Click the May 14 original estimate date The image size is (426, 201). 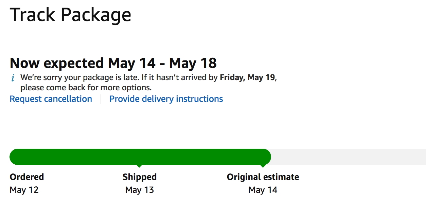click(263, 190)
